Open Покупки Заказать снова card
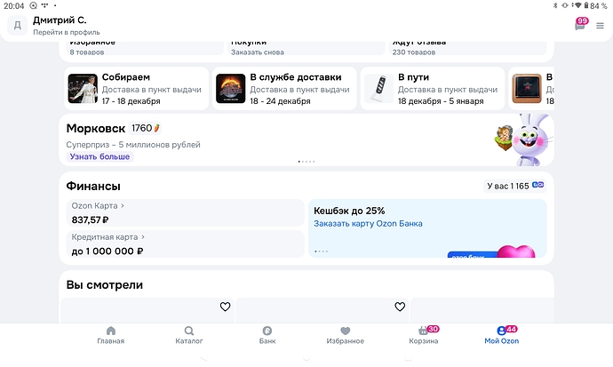The height and width of the screenshot is (367, 613). click(x=306, y=48)
